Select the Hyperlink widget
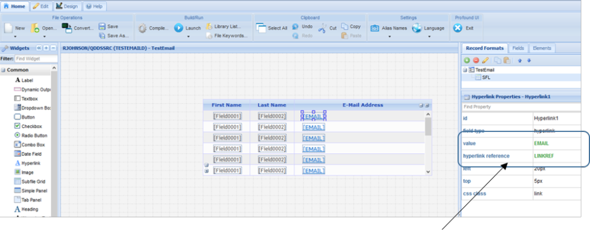590x230 pixels. pyautogui.click(x=28, y=163)
